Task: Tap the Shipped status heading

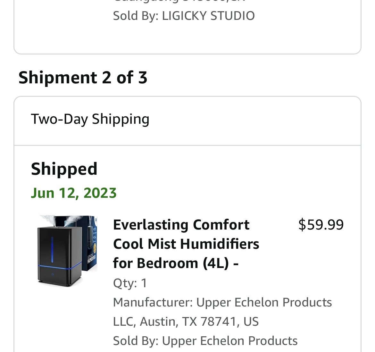Action: (x=64, y=169)
